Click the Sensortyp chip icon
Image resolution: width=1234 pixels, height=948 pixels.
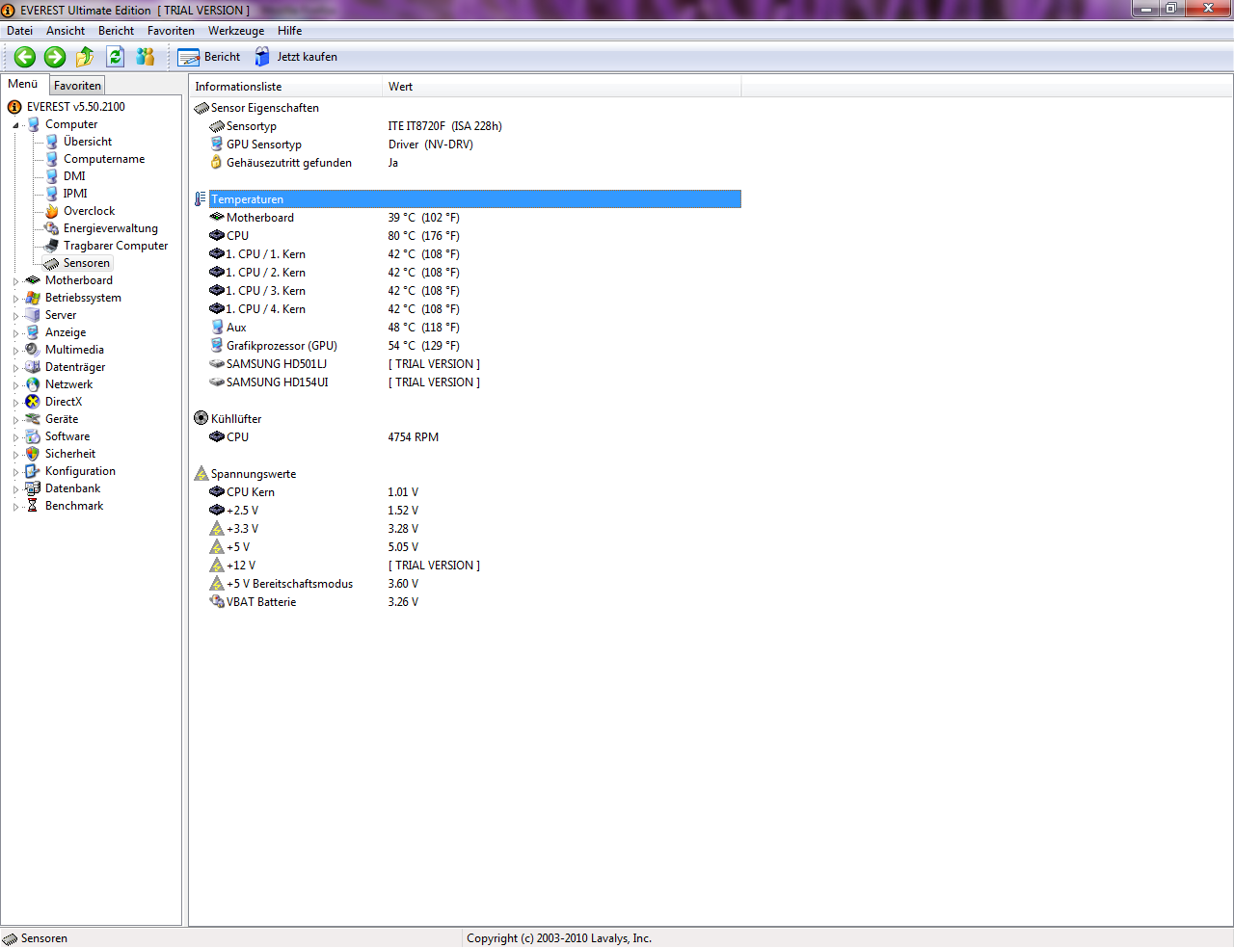(217, 126)
